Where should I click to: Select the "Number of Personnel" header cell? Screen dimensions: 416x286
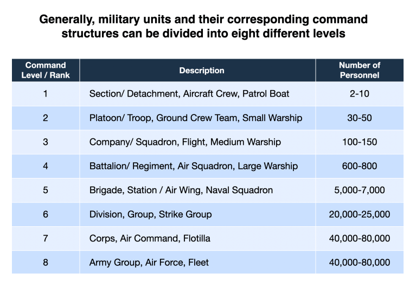[x=359, y=70]
